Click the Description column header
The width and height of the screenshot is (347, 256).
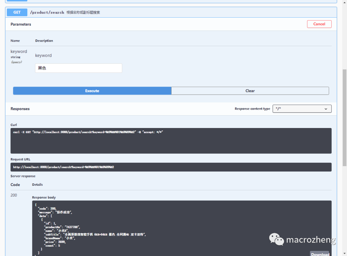[44, 41]
